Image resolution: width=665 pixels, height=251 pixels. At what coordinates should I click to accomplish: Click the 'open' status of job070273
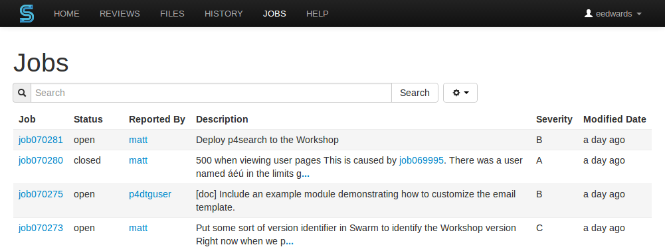click(84, 228)
